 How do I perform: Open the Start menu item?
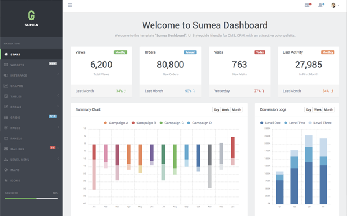point(31,54)
